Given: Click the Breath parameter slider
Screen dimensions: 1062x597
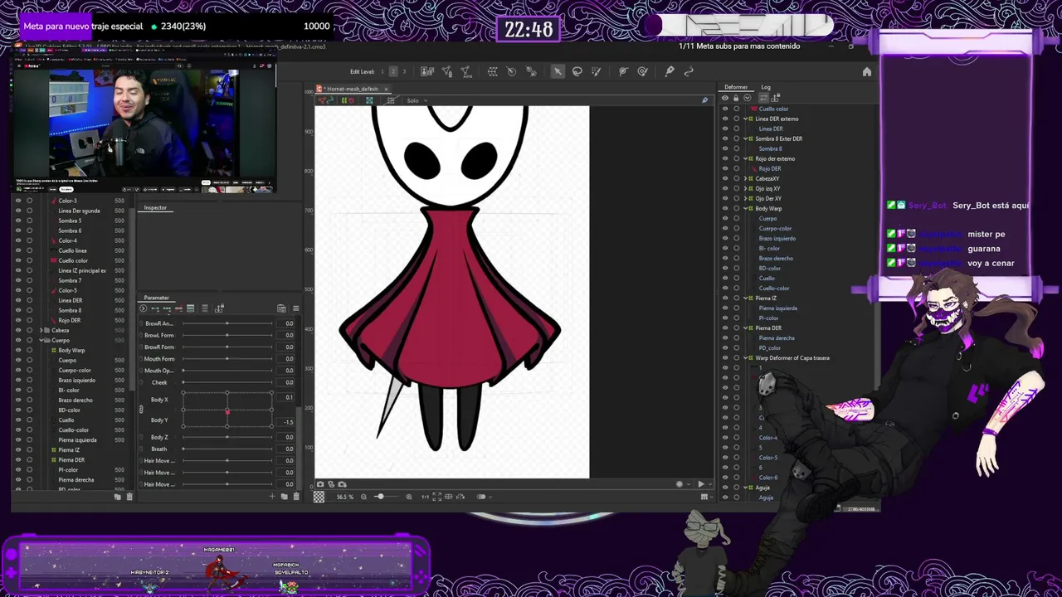Looking at the screenshot, I should click(x=227, y=449).
